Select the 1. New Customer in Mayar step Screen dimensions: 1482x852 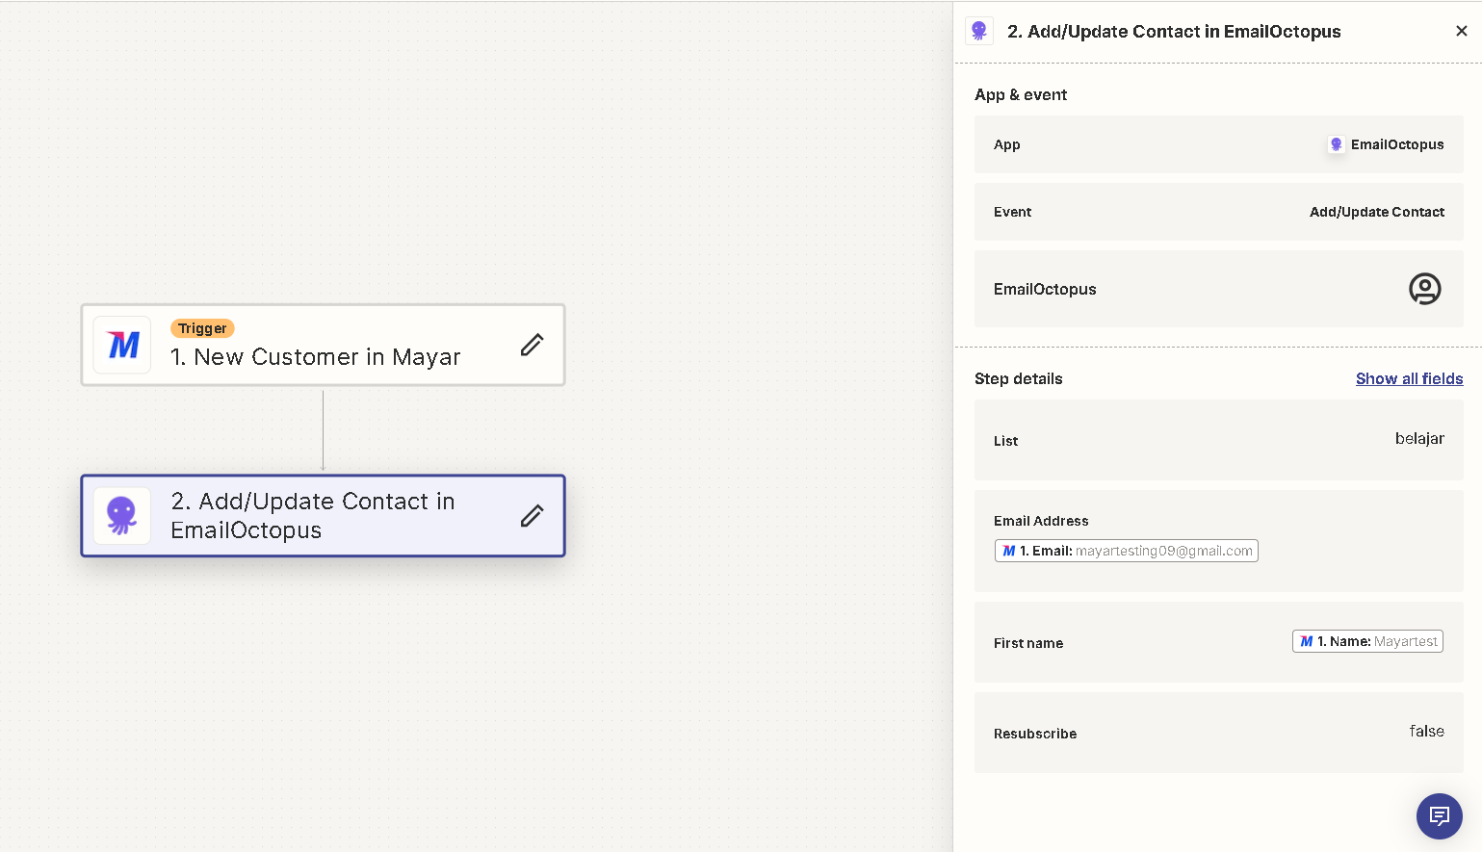(x=323, y=345)
